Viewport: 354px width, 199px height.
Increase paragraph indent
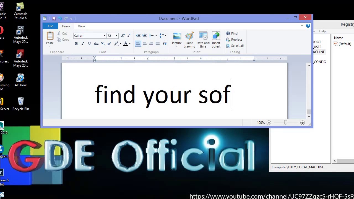pos(144,36)
